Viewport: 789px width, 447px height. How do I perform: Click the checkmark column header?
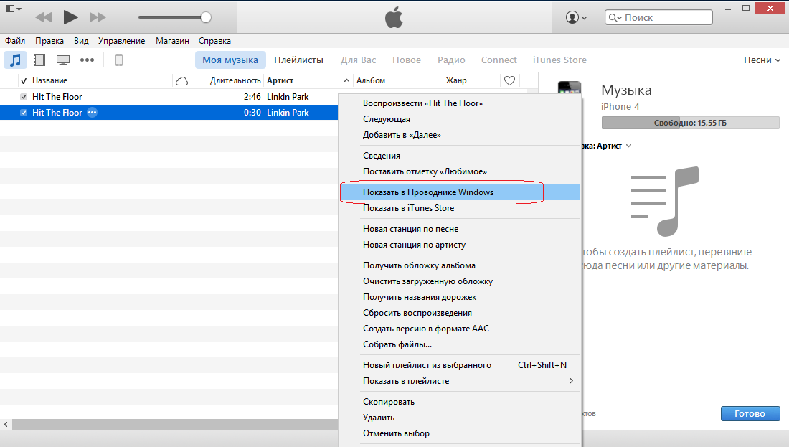pyautogui.click(x=23, y=80)
